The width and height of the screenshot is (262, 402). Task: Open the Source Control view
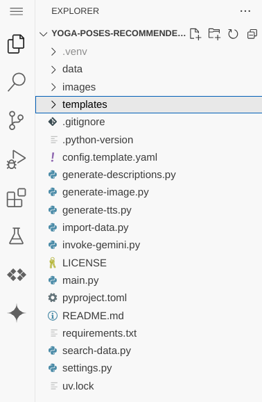coord(17,120)
